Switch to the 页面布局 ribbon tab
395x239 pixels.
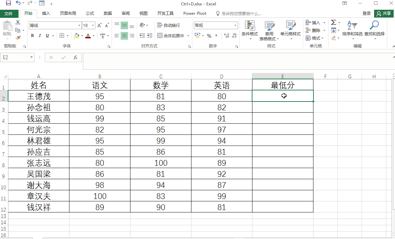[x=68, y=13]
